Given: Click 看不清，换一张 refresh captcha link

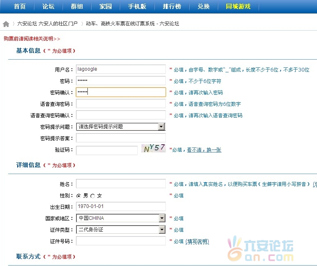Looking at the screenshot, I should click(204, 150).
